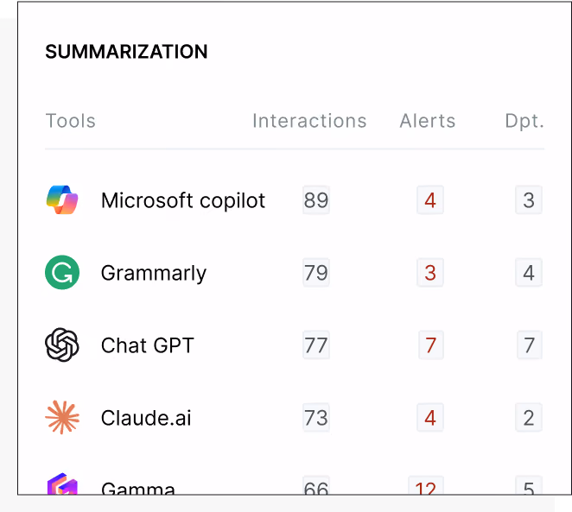Screen dimensions: 572x512
Task: Click the green Grammarly logo icon
Action: (x=62, y=272)
